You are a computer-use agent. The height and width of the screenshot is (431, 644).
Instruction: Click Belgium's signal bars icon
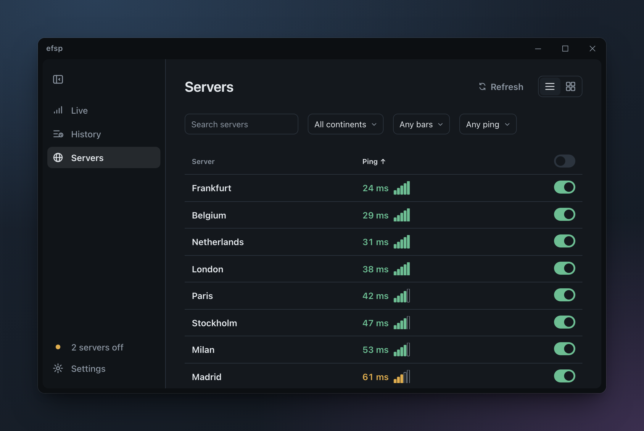tap(402, 215)
